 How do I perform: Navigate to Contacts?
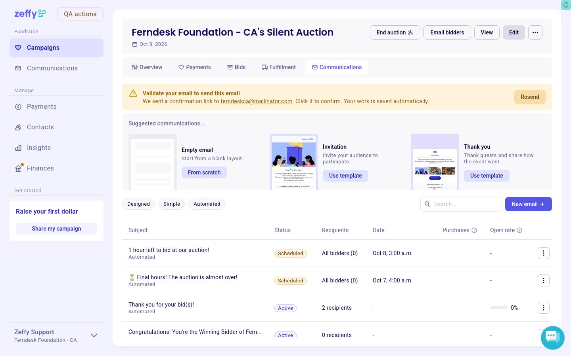coord(56,127)
